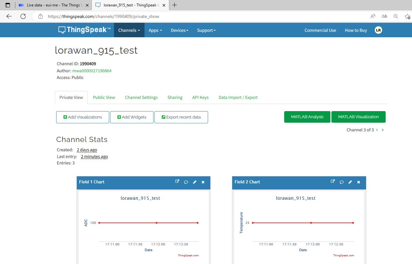This screenshot has height=264, width=412.
Task: Open the API Keys tab
Action: 200,97
